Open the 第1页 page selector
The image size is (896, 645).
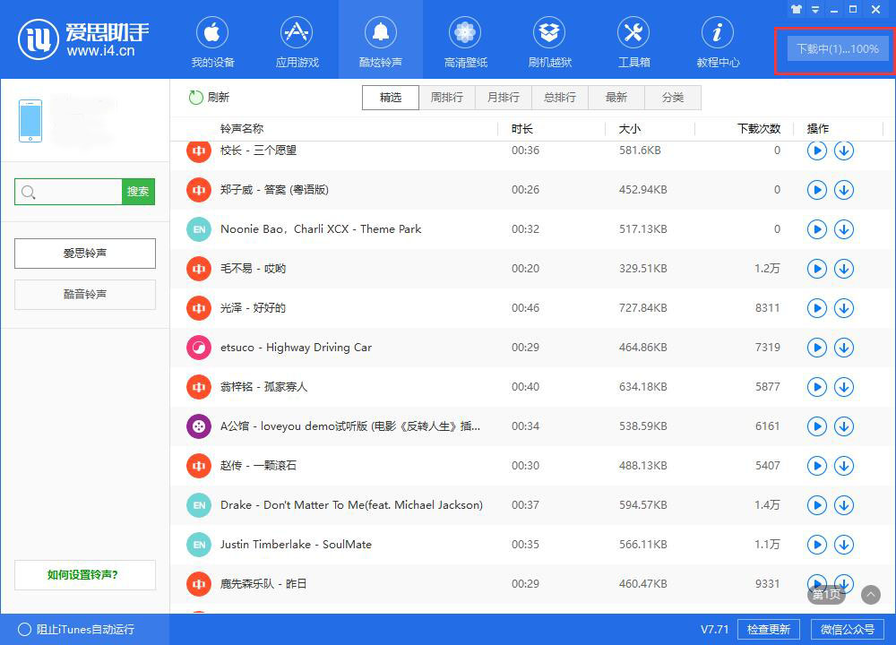click(x=826, y=595)
